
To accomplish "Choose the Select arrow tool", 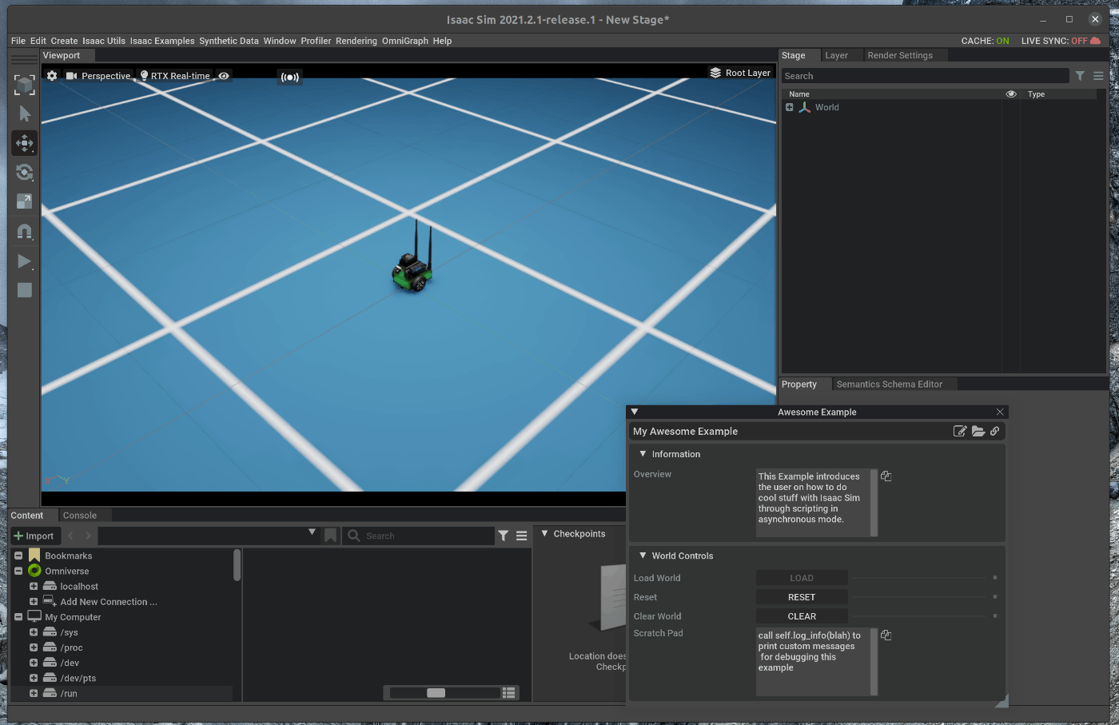I will pos(25,114).
